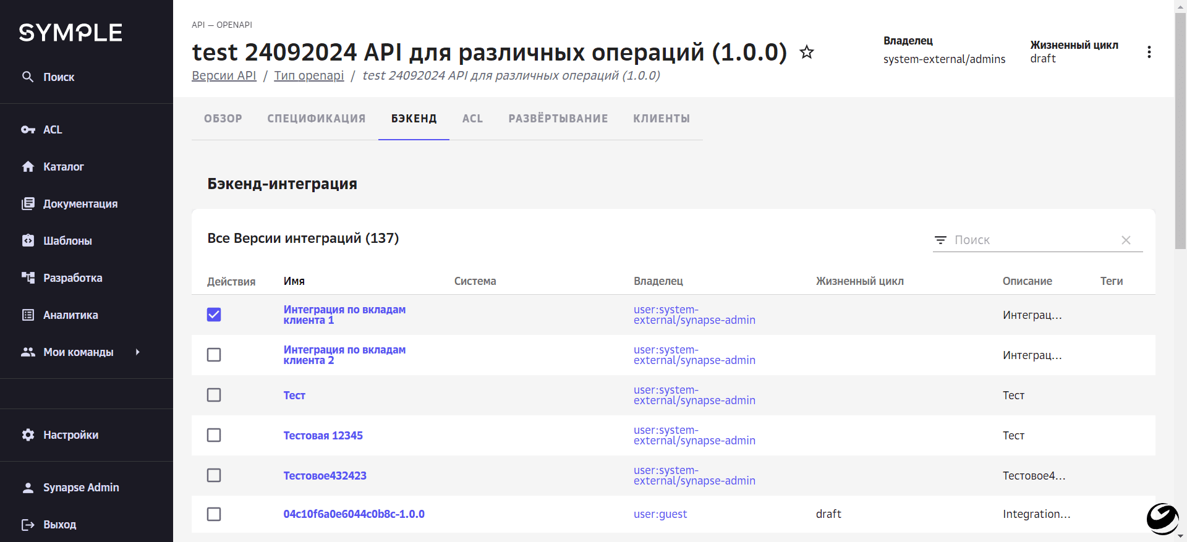This screenshot has height=542, width=1187.
Task: Click the Система column header
Action: 475,281
